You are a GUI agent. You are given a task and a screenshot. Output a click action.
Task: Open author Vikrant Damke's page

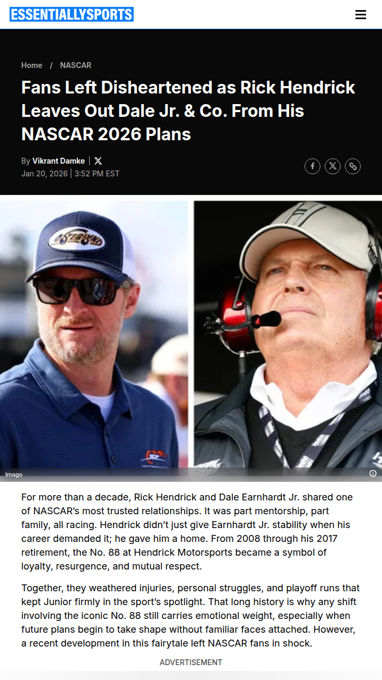coord(58,161)
